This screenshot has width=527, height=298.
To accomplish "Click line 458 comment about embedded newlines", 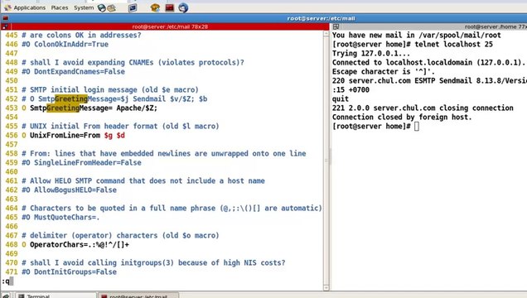I will [x=164, y=154].
